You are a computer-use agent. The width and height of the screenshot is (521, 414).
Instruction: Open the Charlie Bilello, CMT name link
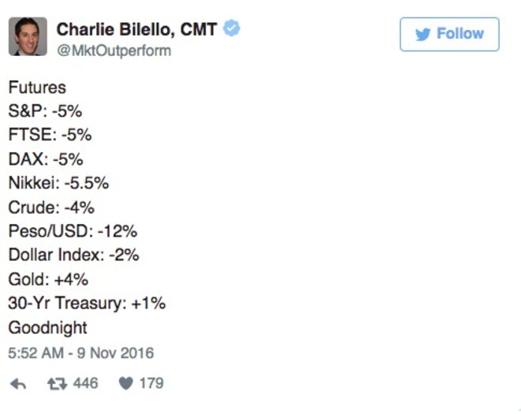(136, 29)
